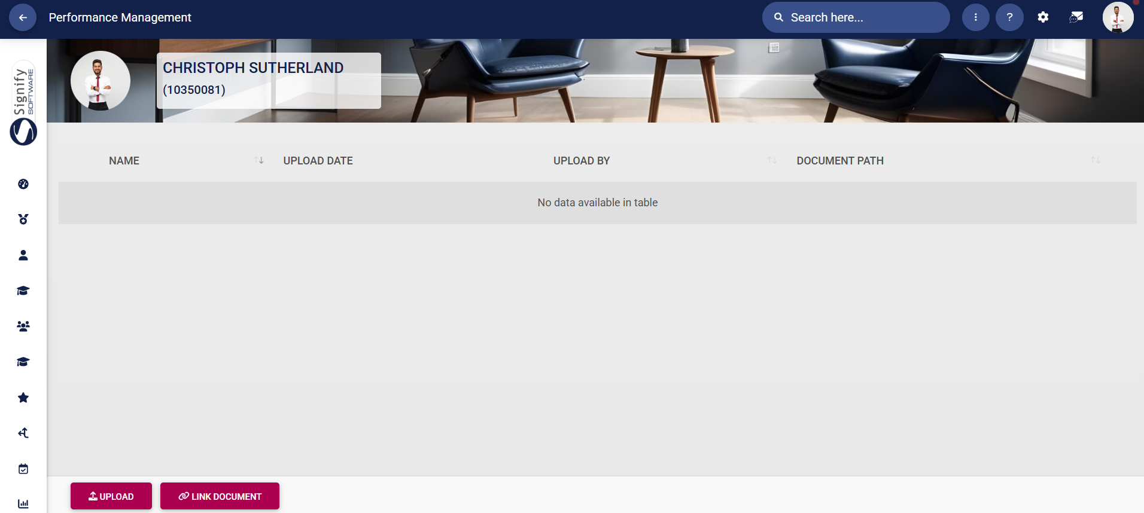Open the star icon in sidebar
The image size is (1144, 513).
23,398
